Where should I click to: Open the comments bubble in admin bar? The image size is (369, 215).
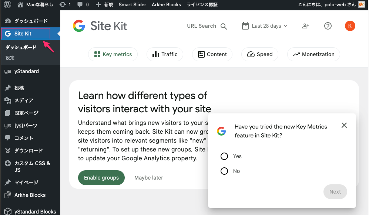(x=83, y=5)
